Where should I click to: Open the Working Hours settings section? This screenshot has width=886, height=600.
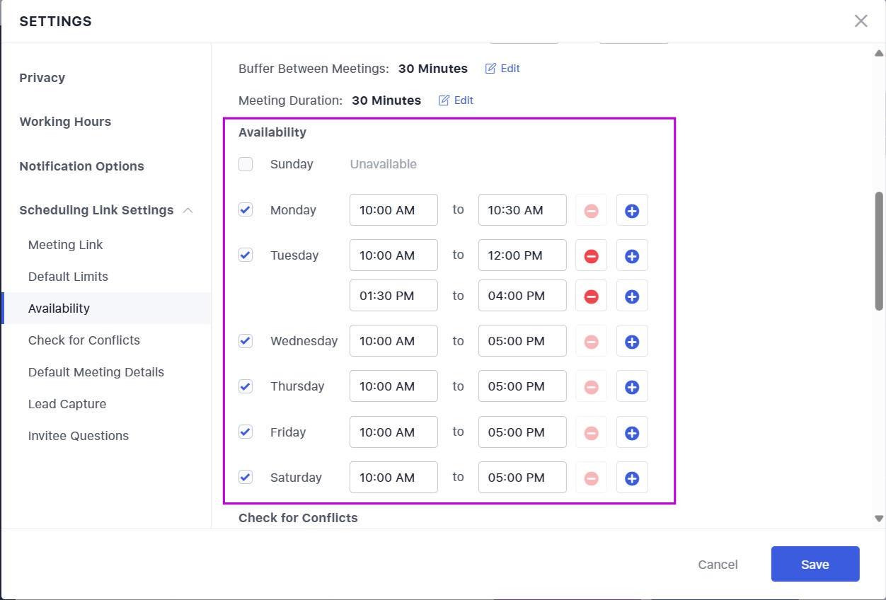(65, 122)
